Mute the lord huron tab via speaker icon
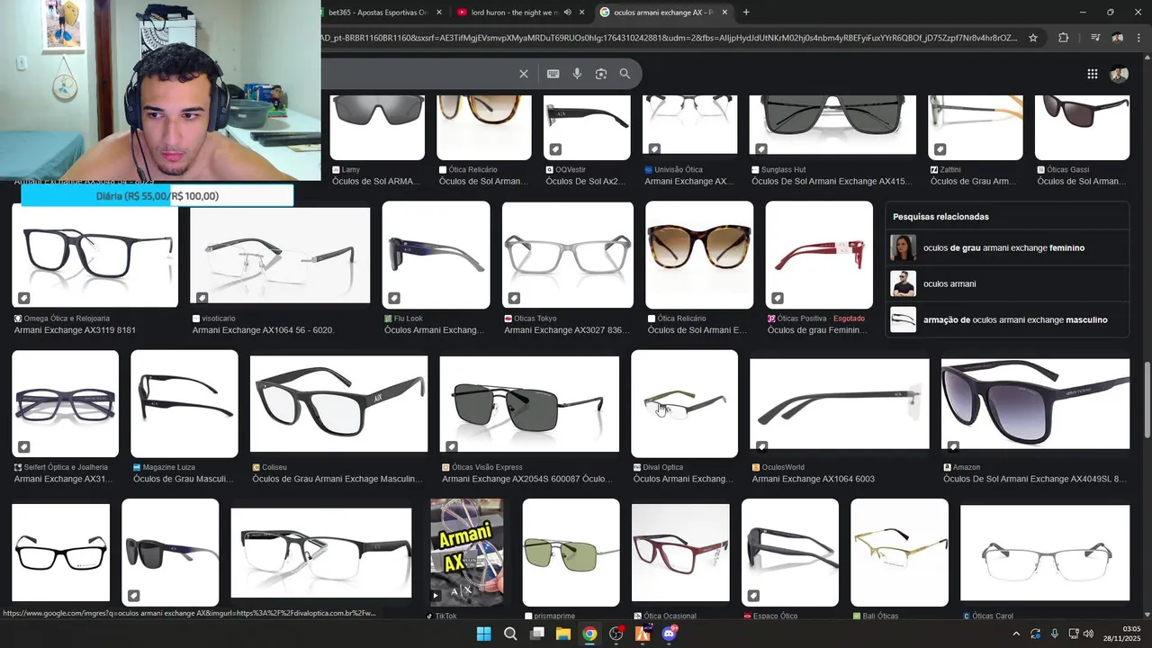 (567, 12)
